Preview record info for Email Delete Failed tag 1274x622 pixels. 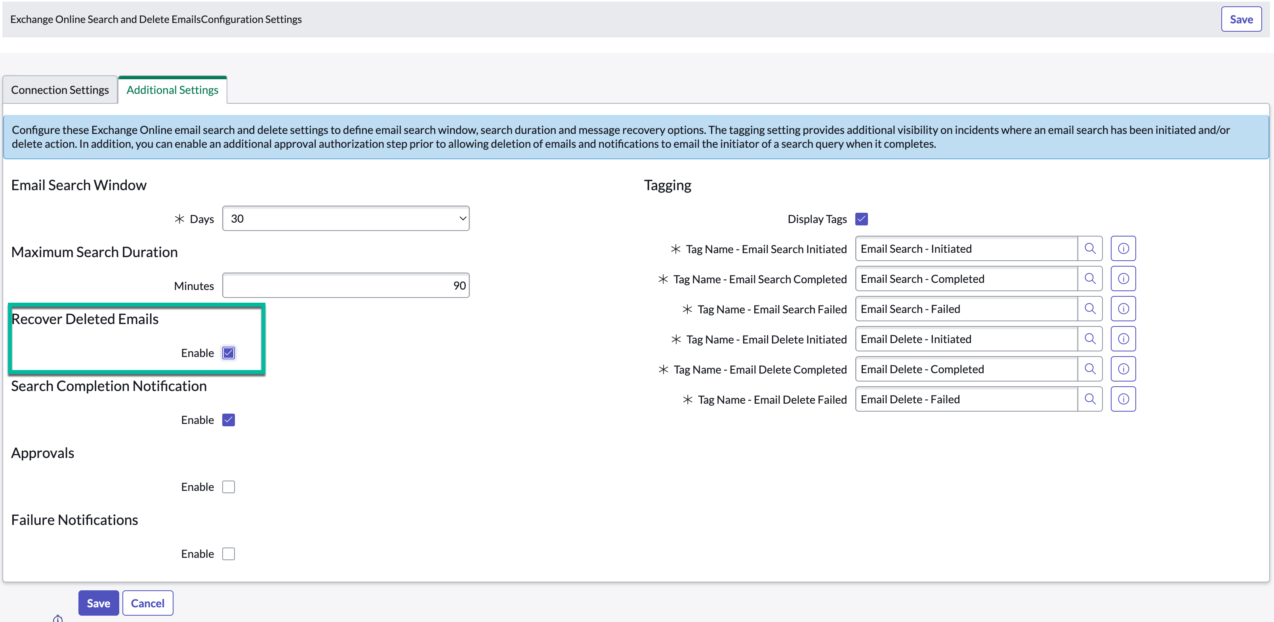[x=1123, y=399]
